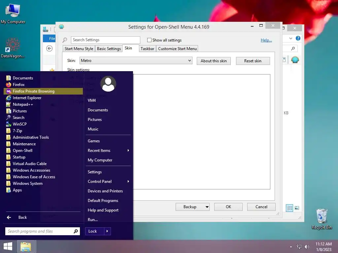Expand the Open-Shell folder

coord(43,151)
